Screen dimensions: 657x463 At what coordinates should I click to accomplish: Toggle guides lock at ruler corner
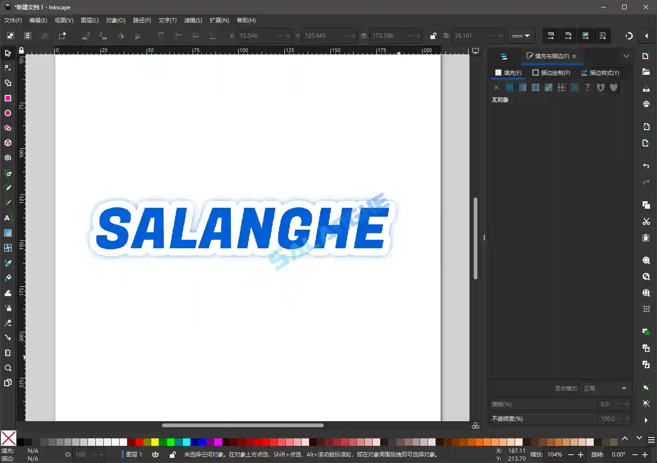click(21, 50)
